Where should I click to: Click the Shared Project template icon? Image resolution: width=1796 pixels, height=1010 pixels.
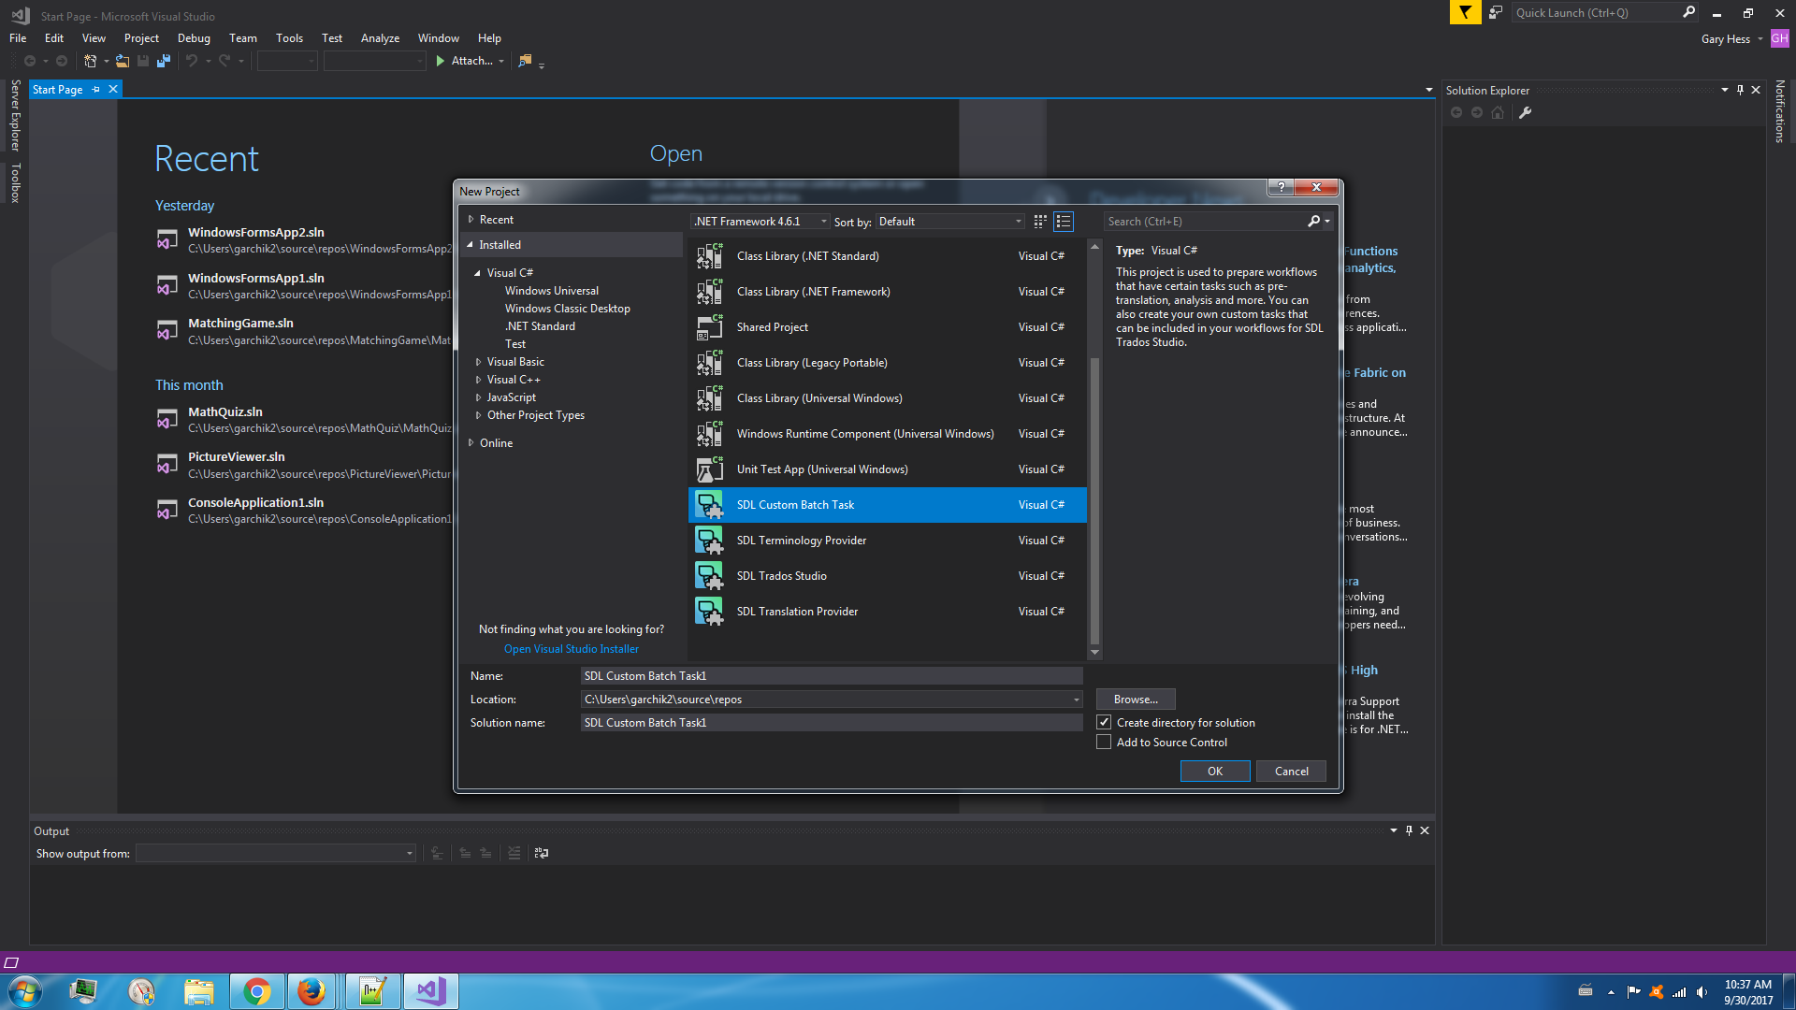coord(709,327)
